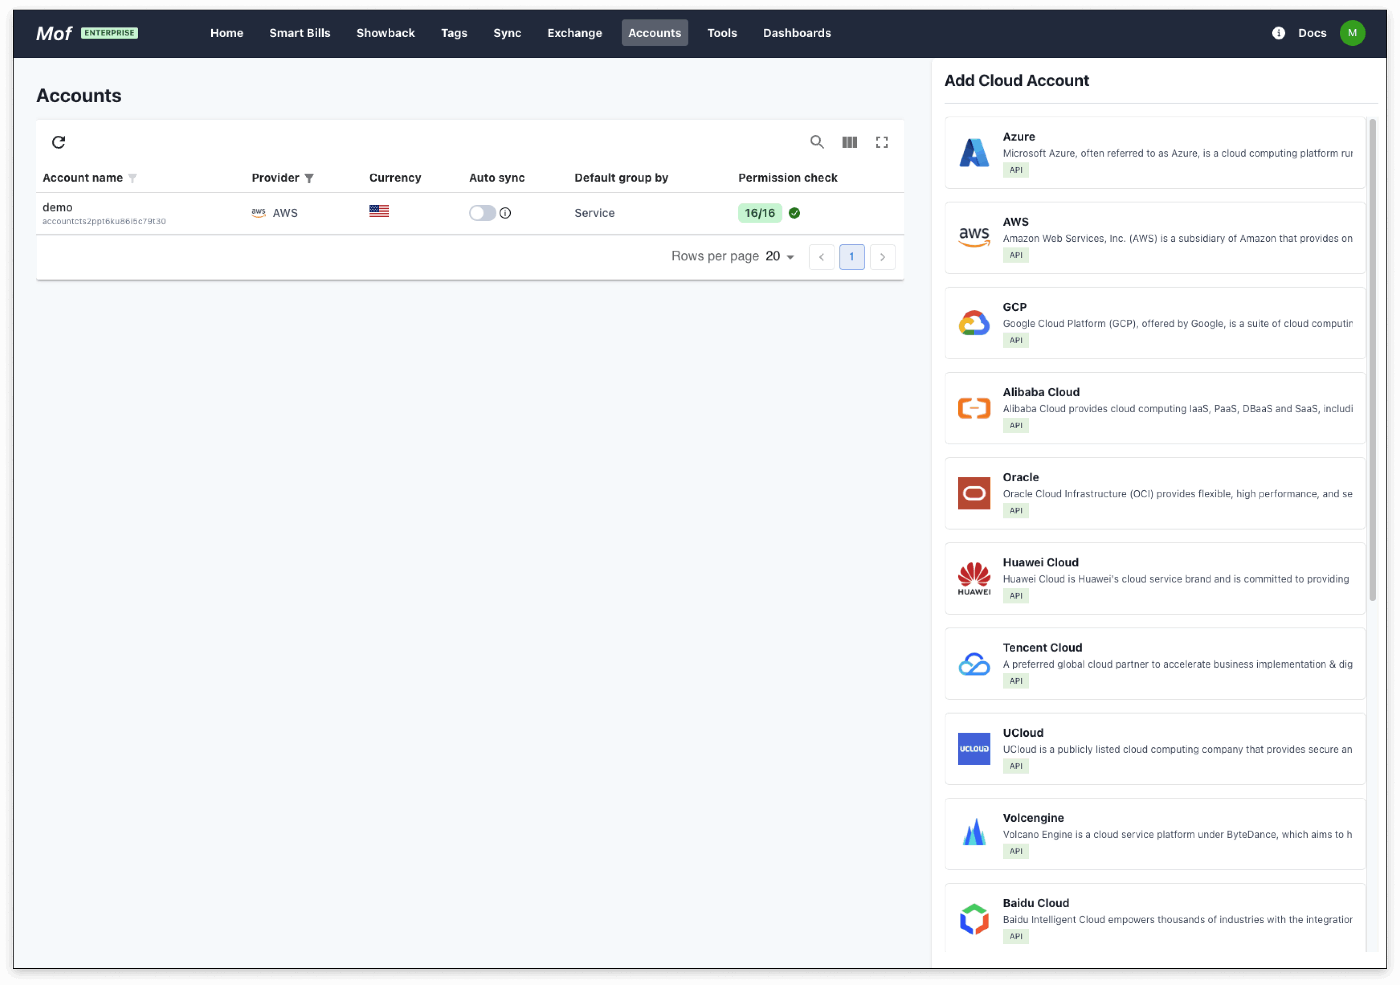1400x985 pixels.
Task: Click the UCloud blue logo
Action: pyautogui.click(x=974, y=748)
